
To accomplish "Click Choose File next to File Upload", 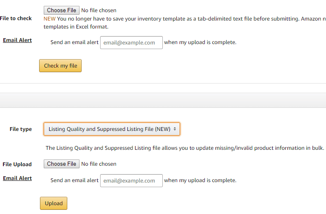I will pos(61,164).
